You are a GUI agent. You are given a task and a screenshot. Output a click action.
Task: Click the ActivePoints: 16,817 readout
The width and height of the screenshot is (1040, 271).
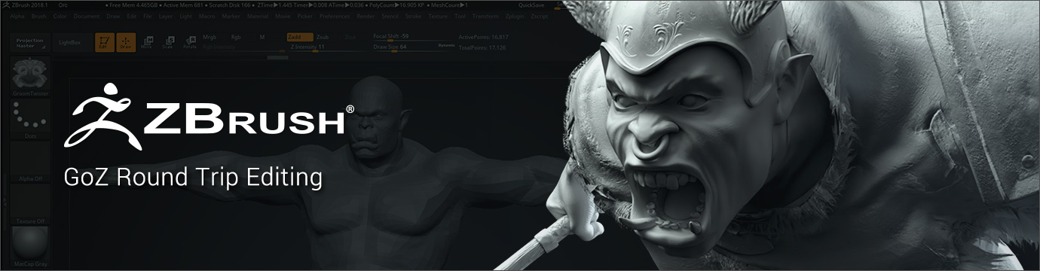484,37
